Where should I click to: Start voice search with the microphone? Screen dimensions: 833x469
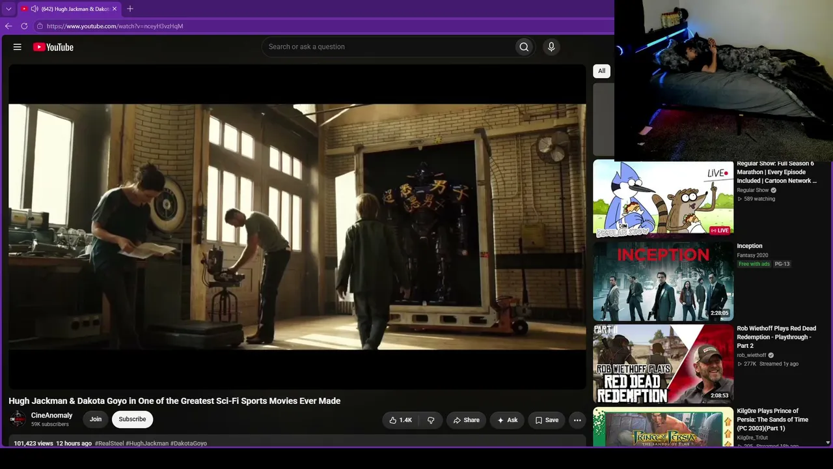point(551,47)
